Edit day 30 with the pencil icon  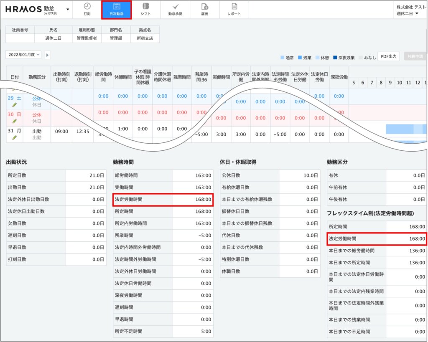[15, 121]
